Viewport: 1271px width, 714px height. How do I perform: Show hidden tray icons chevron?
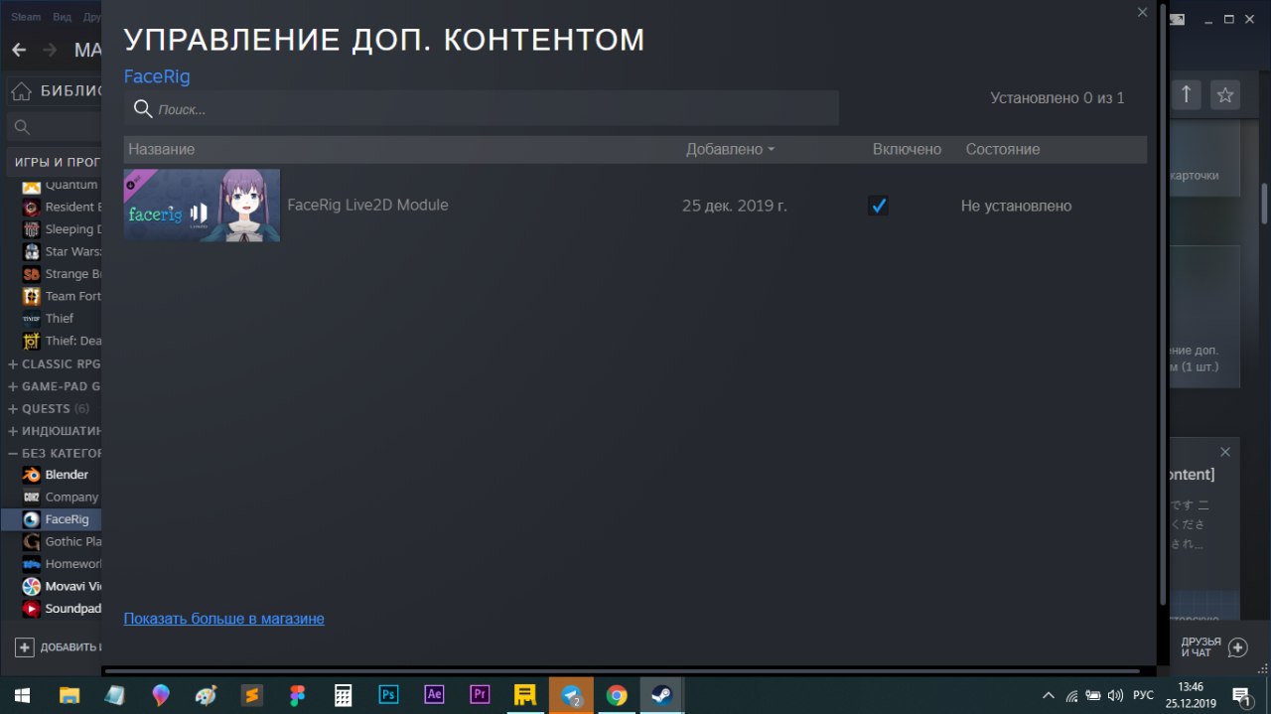click(1048, 695)
